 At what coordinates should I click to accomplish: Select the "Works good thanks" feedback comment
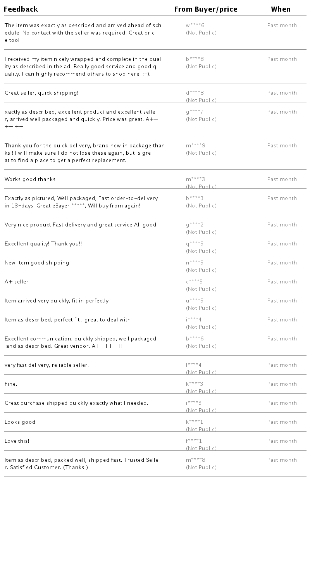pos(30,180)
